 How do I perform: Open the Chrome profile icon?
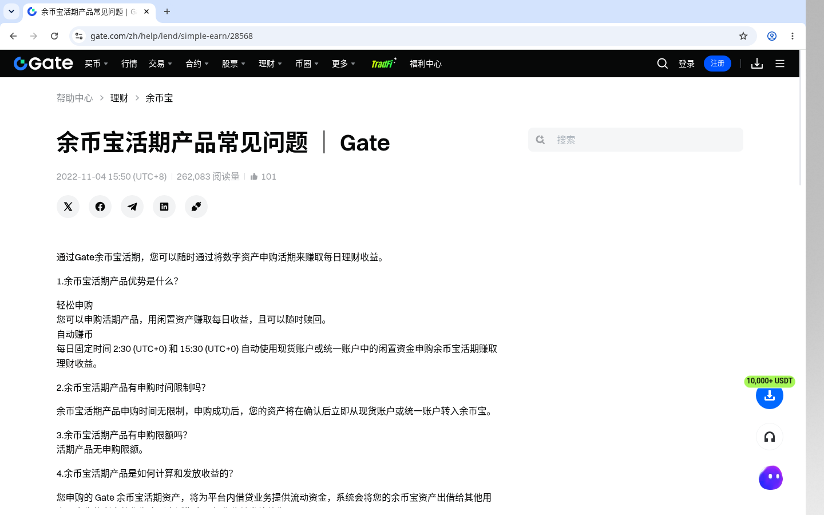tap(772, 36)
